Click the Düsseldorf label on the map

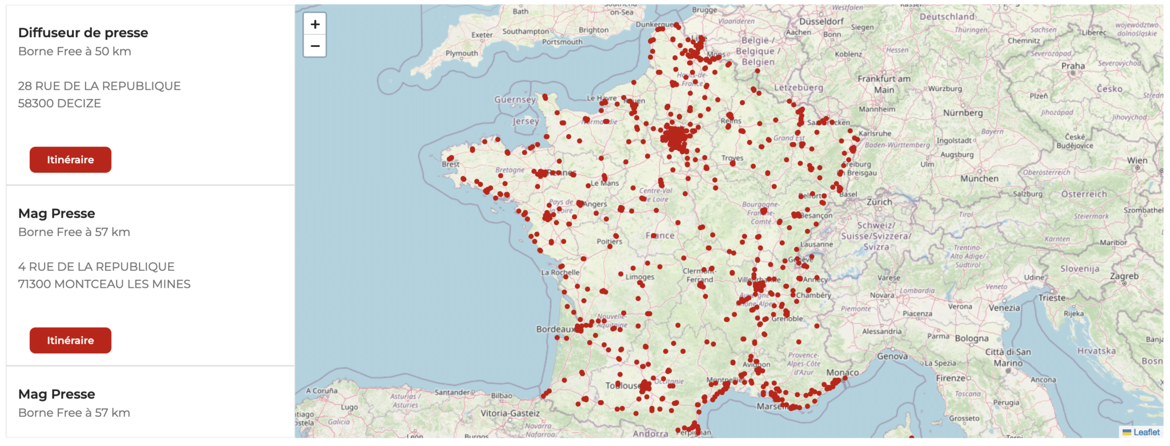point(822,22)
